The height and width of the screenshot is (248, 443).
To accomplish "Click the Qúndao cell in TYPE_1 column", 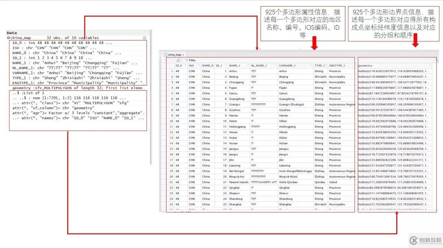I will [320, 182].
